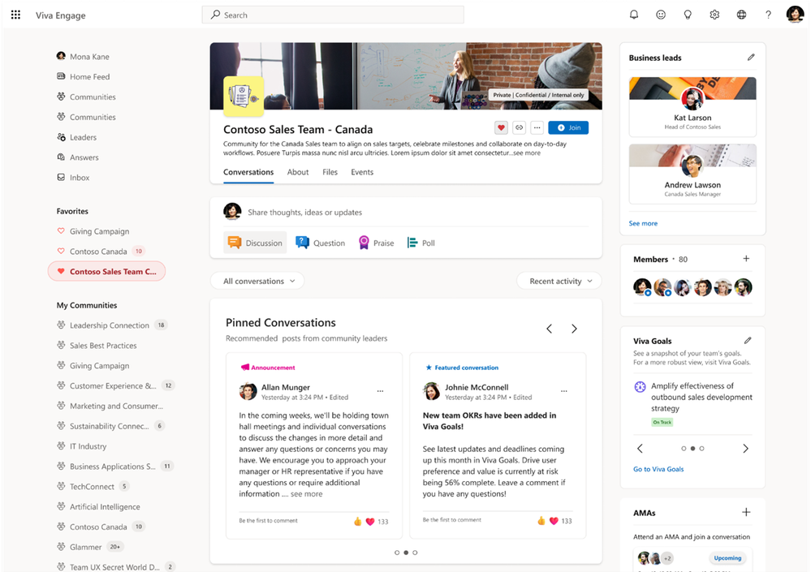Click See more under Business leads
Image resolution: width=811 pixels, height=572 pixels.
point(643,223)
